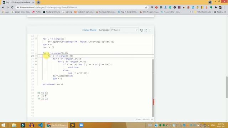This screenshot has height=128, width=228.
Task: Reload the HackerRank page
Action: (12, 7)
